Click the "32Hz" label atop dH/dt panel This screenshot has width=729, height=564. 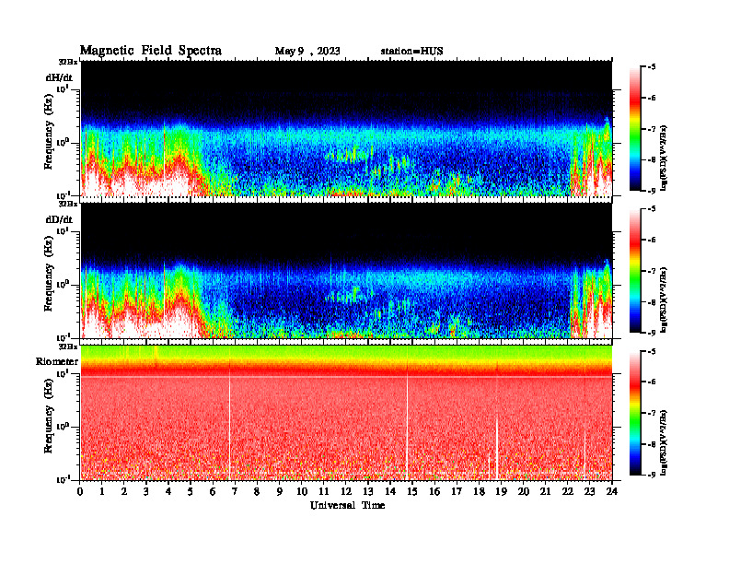[68, 62]
